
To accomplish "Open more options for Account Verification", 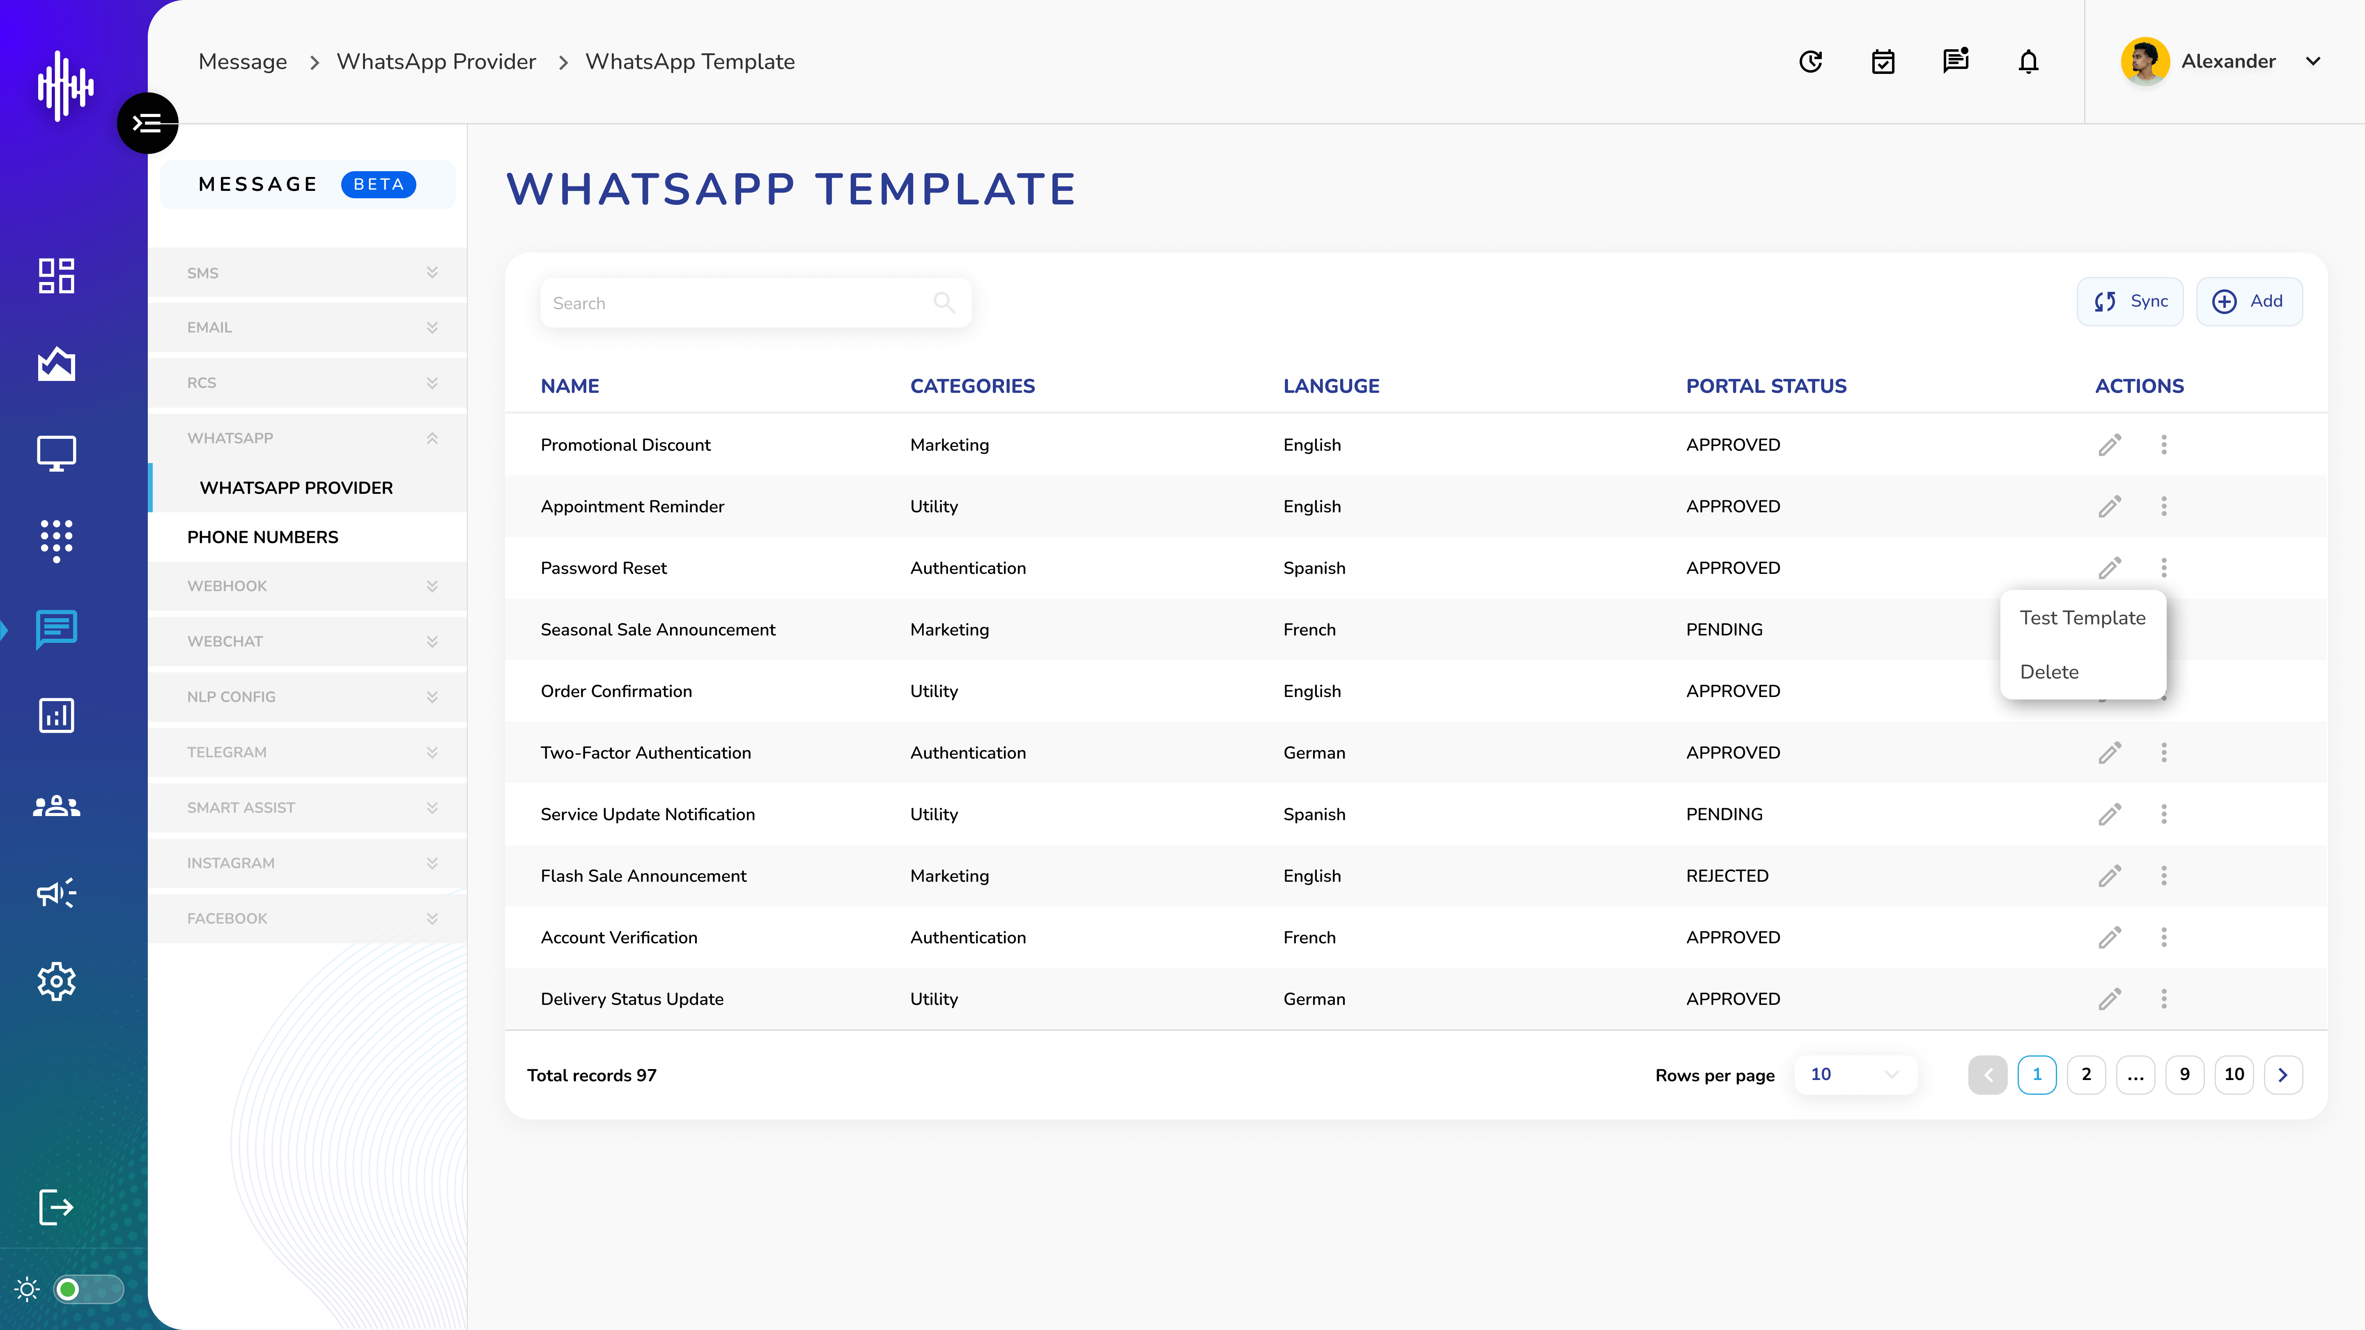I will [x=2164, y=937].
